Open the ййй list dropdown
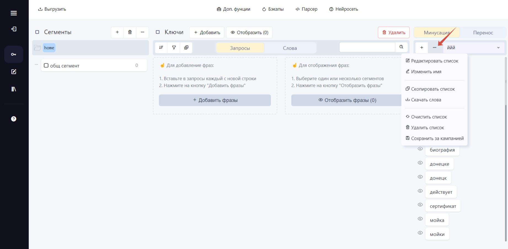The width and height of the screenshot is (508, 249). coord(474,47)
